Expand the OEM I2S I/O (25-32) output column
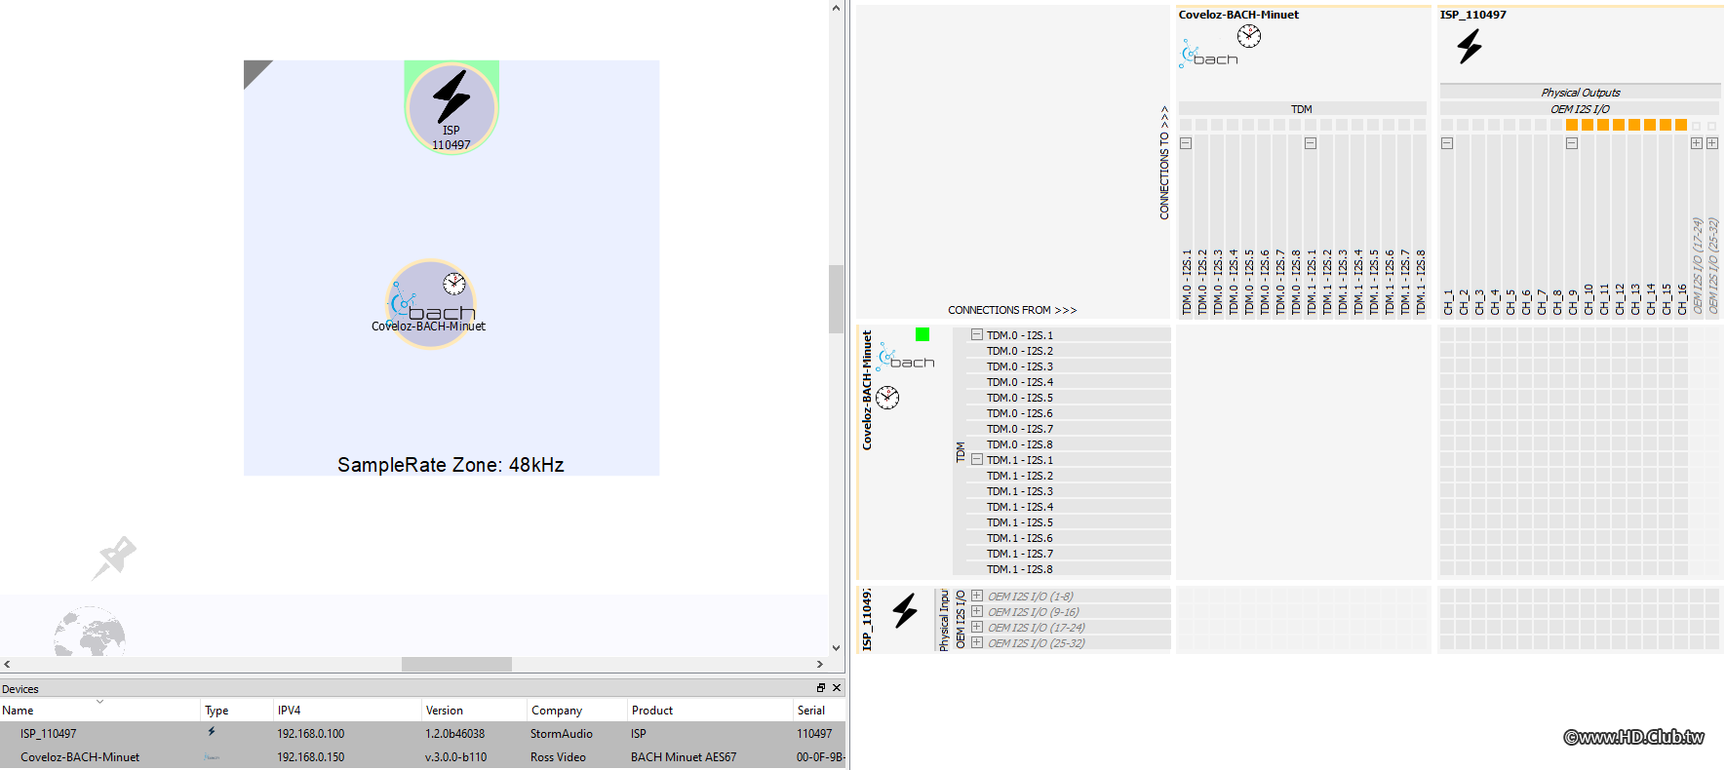 [x=1712, y=143]
